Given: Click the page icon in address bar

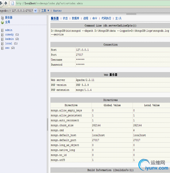Looking at the screenshot, I should pyautogui.click(x=13, y=3).
